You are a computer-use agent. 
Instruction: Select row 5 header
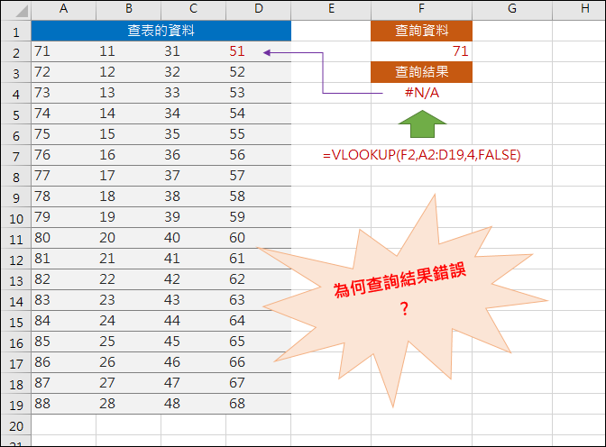coord(16,114)
